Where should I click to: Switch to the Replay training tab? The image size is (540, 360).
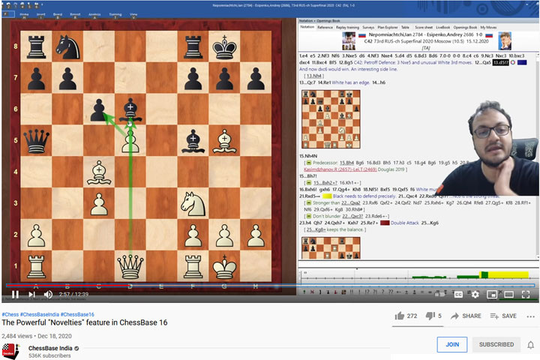(x=347, y=27)
